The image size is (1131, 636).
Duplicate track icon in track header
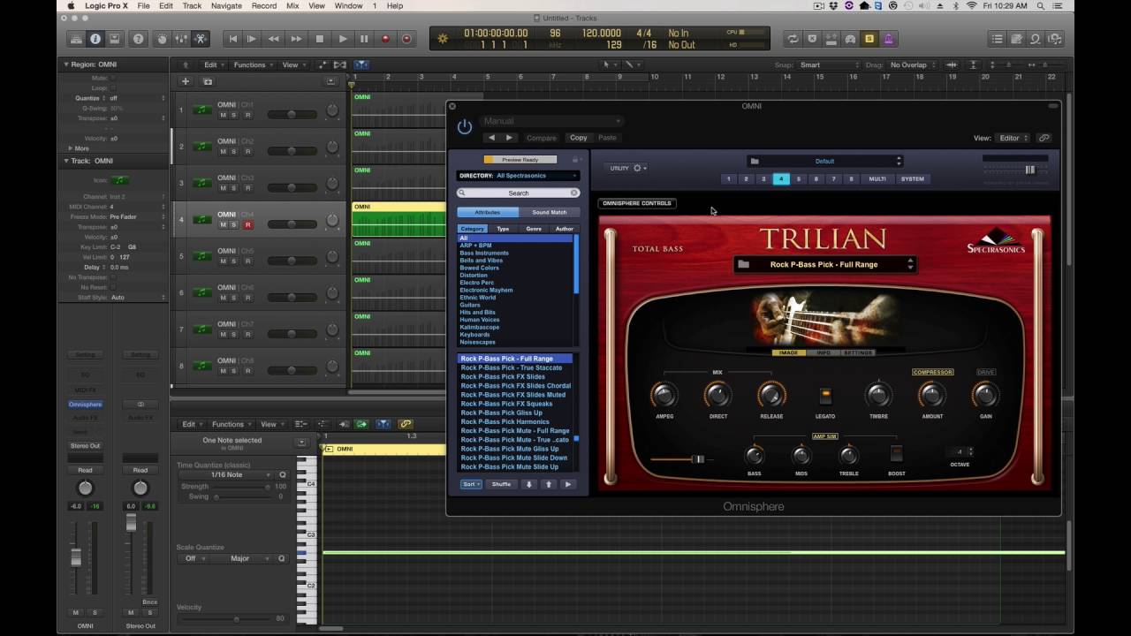point(208,81)
